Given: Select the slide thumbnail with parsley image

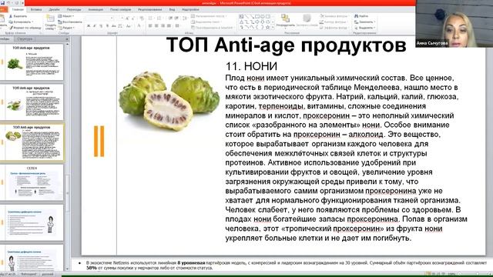Looking at the screenshot, I should [32, 62].
